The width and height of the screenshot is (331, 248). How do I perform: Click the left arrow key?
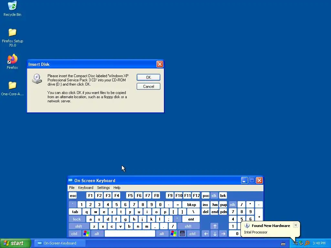tap(206, 234)
